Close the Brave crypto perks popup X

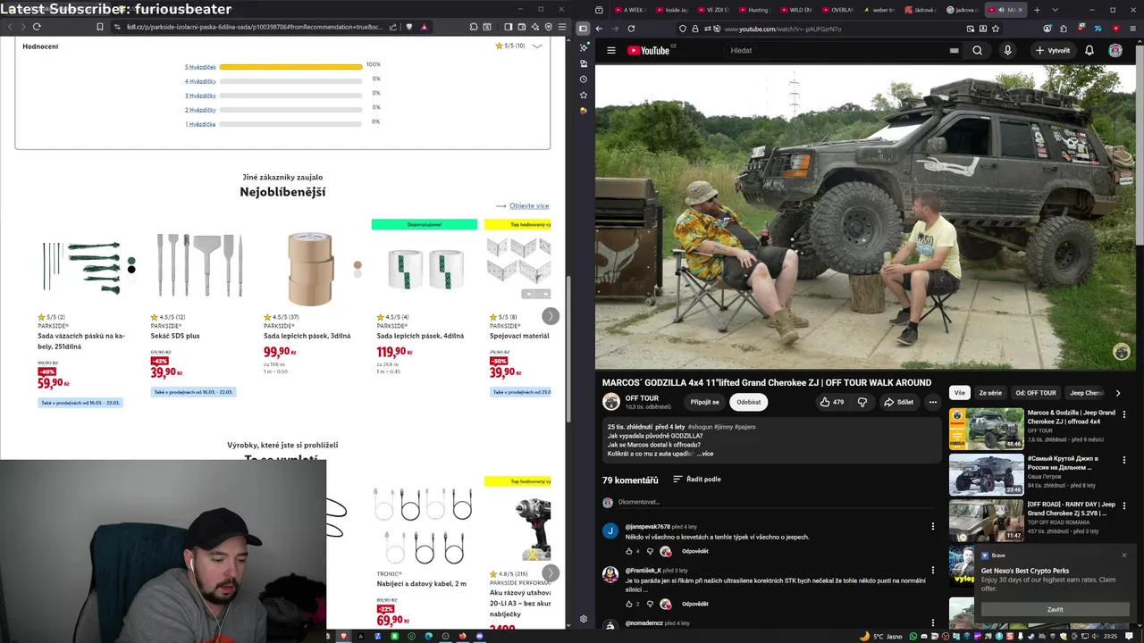(1124, 555)
